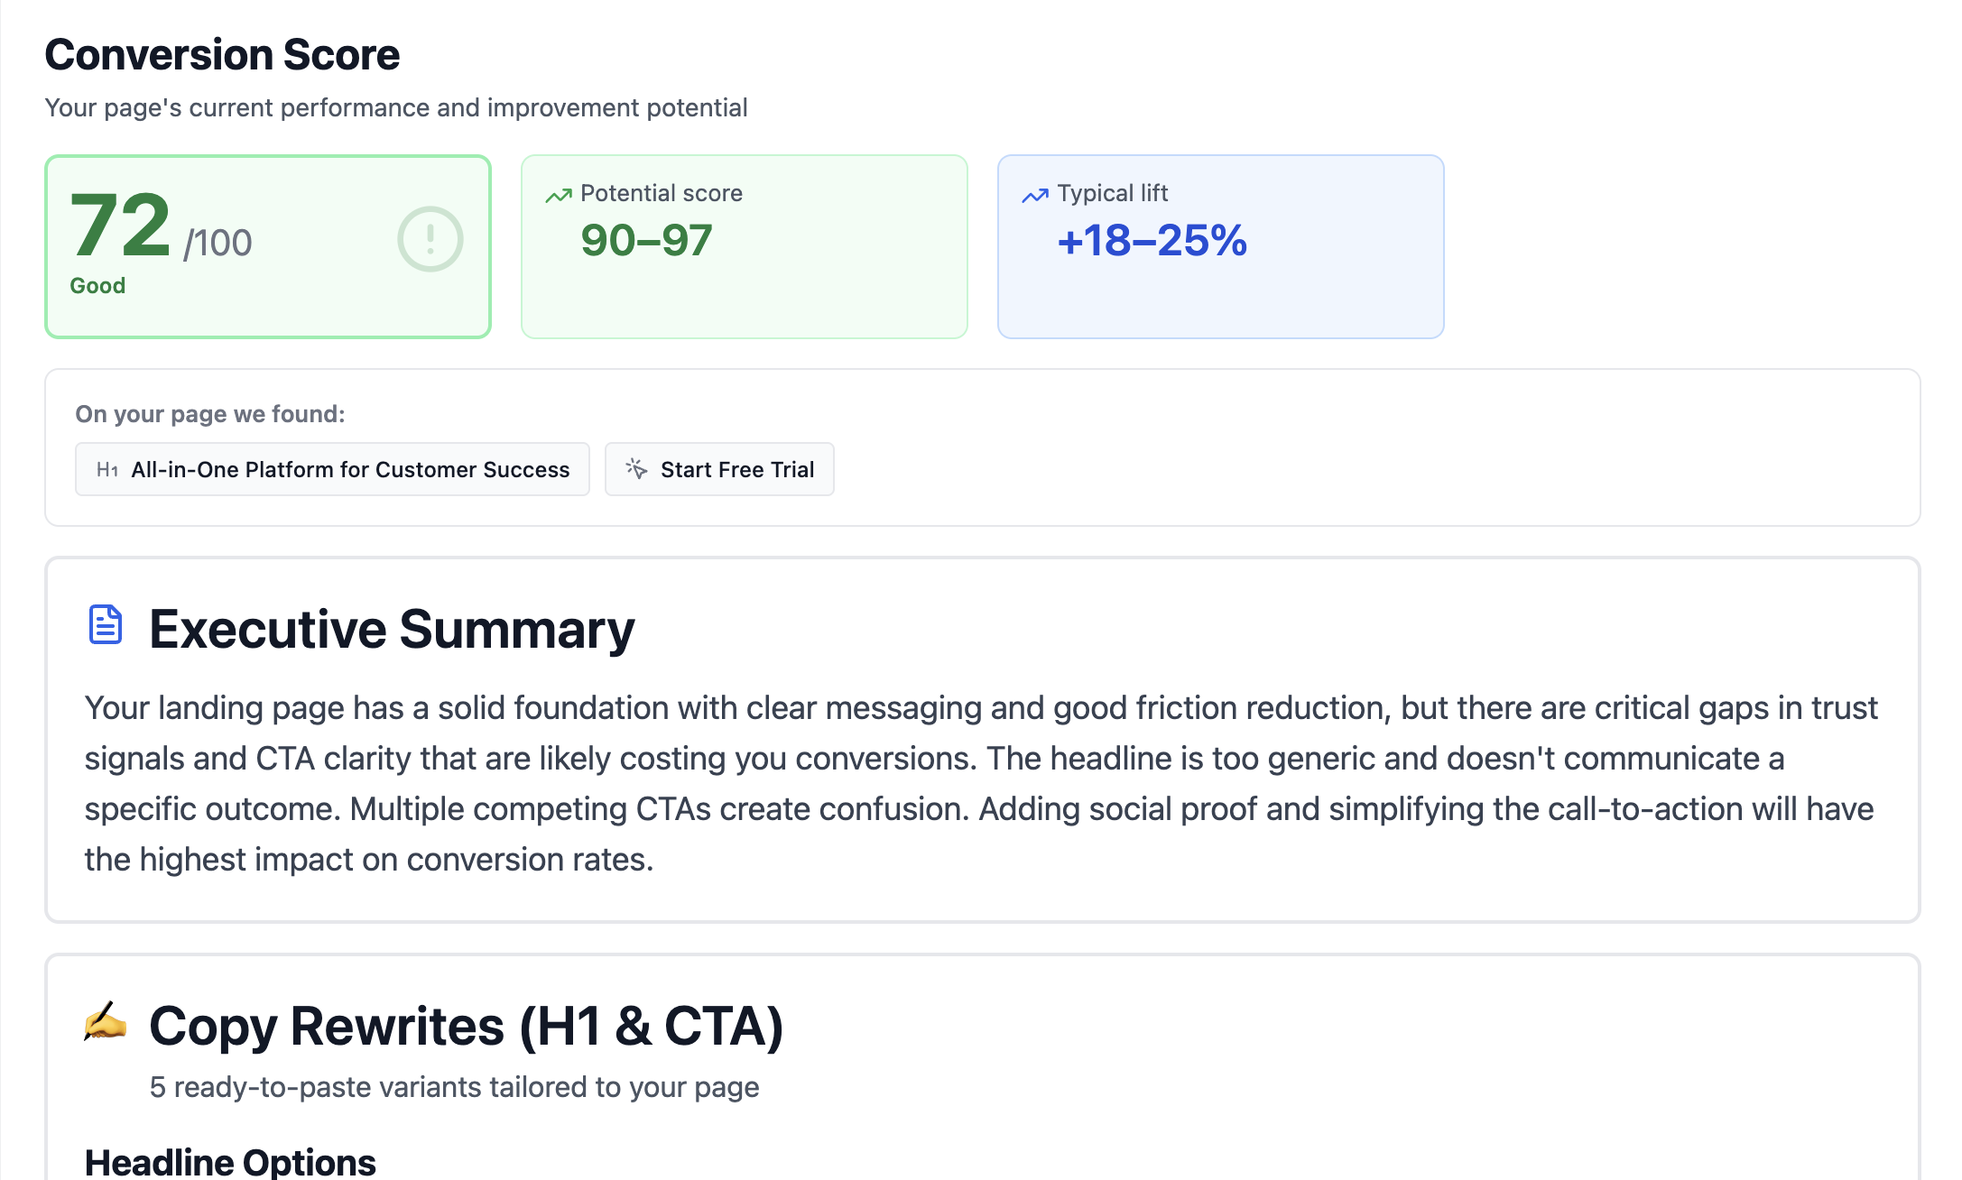
Task: Click the Headline Options subheading
Action: pyautogui.click(x=230, y=1162)
